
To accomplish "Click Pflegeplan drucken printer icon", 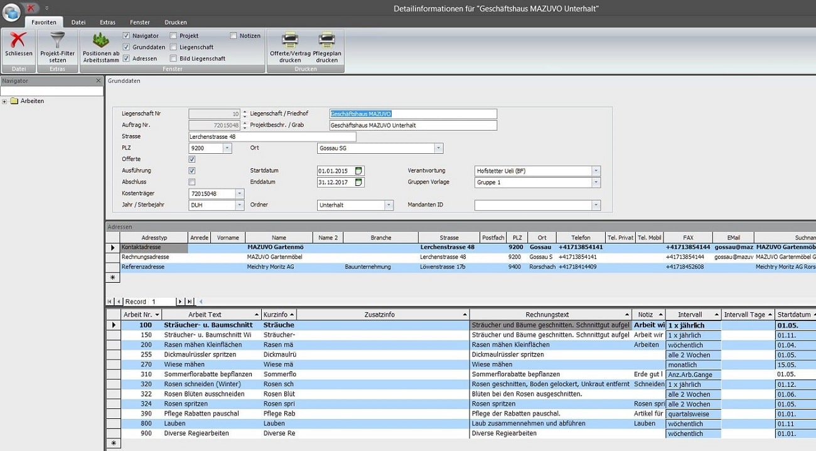I will tap(327, 40).
